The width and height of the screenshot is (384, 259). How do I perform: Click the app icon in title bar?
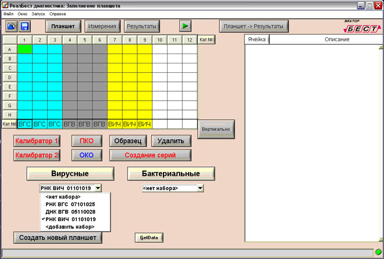5,5
